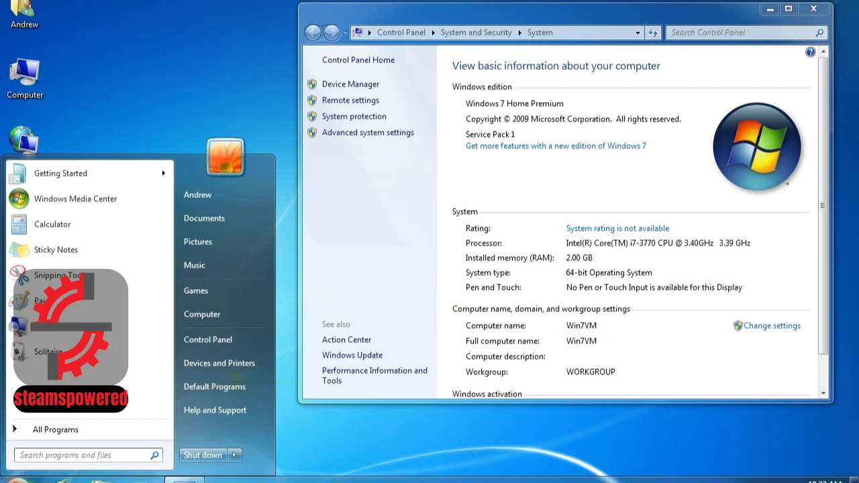Click the Change settings link

pyautogui.click(x=772, y=325)
